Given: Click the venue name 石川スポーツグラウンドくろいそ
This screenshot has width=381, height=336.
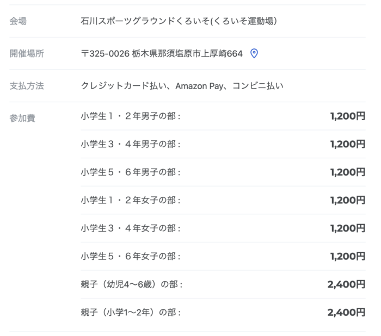Looking at the screenshot, I should pos(179,21).
